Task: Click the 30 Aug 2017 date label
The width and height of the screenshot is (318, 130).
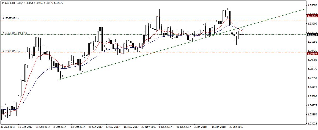Action: pyautogui.click(x=7, y=127)
